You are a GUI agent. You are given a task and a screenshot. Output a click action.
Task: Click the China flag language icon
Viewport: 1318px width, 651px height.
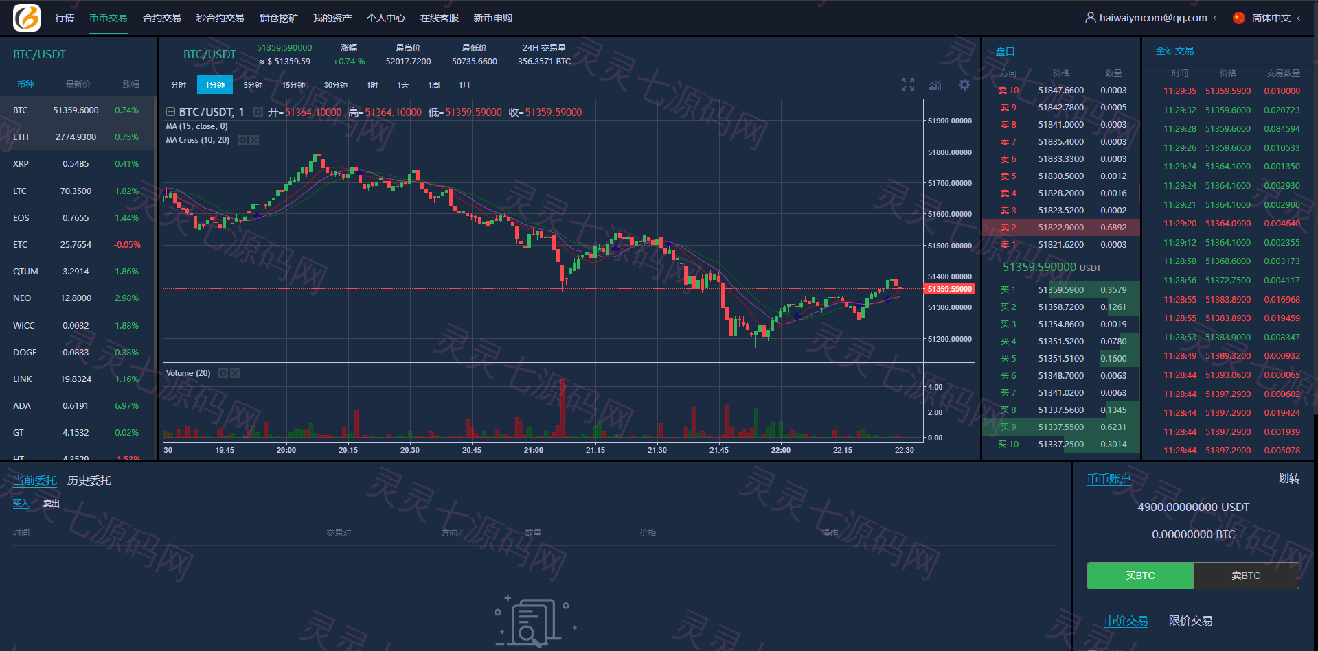click(x=1238, y=18)
